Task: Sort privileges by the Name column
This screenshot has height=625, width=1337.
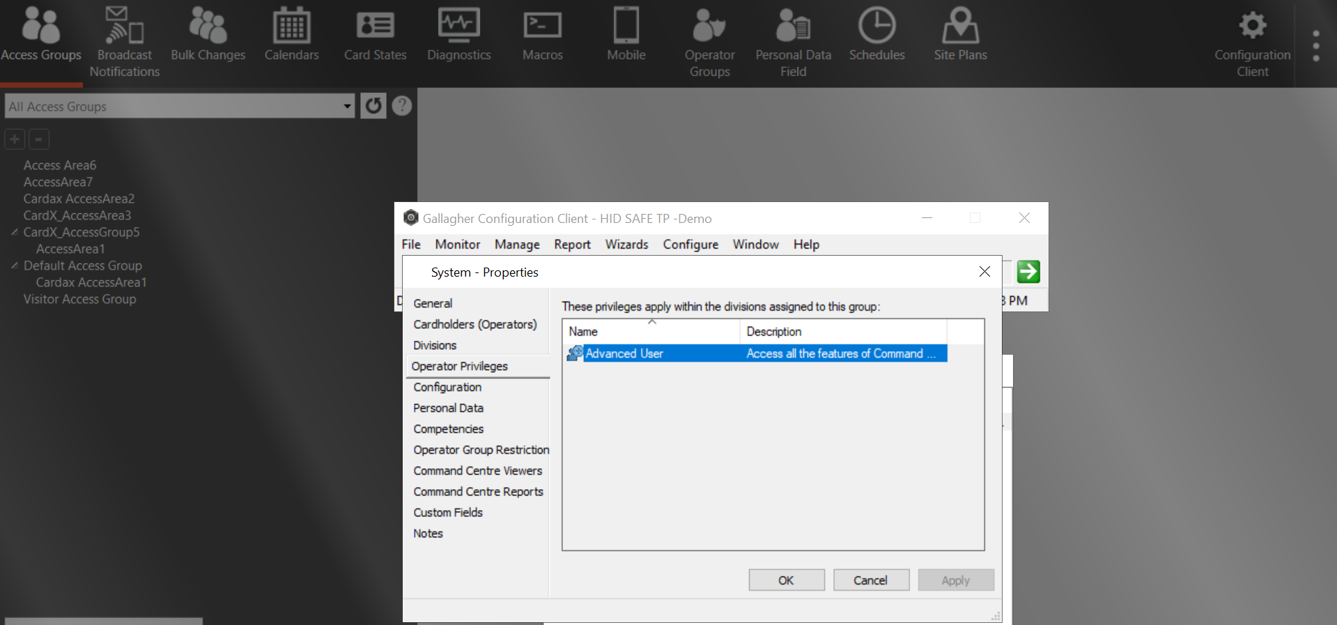Action: coord(651,332)
